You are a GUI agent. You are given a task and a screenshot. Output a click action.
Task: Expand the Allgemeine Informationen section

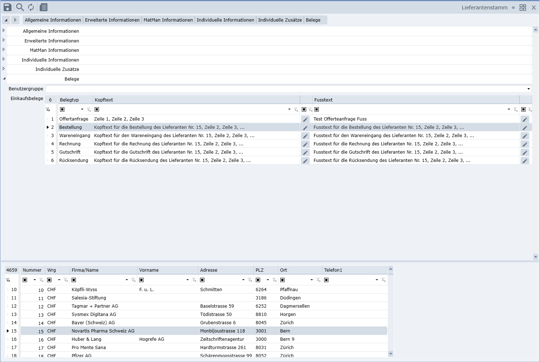[x=4, y=31]
